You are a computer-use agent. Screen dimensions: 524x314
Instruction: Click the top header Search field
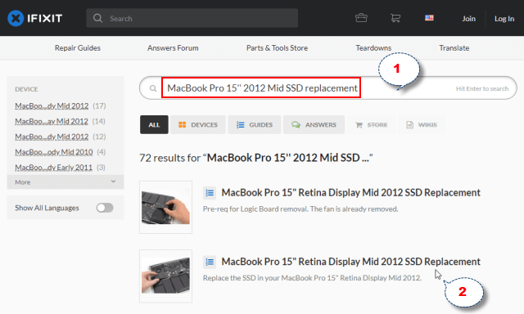(192, 18)
